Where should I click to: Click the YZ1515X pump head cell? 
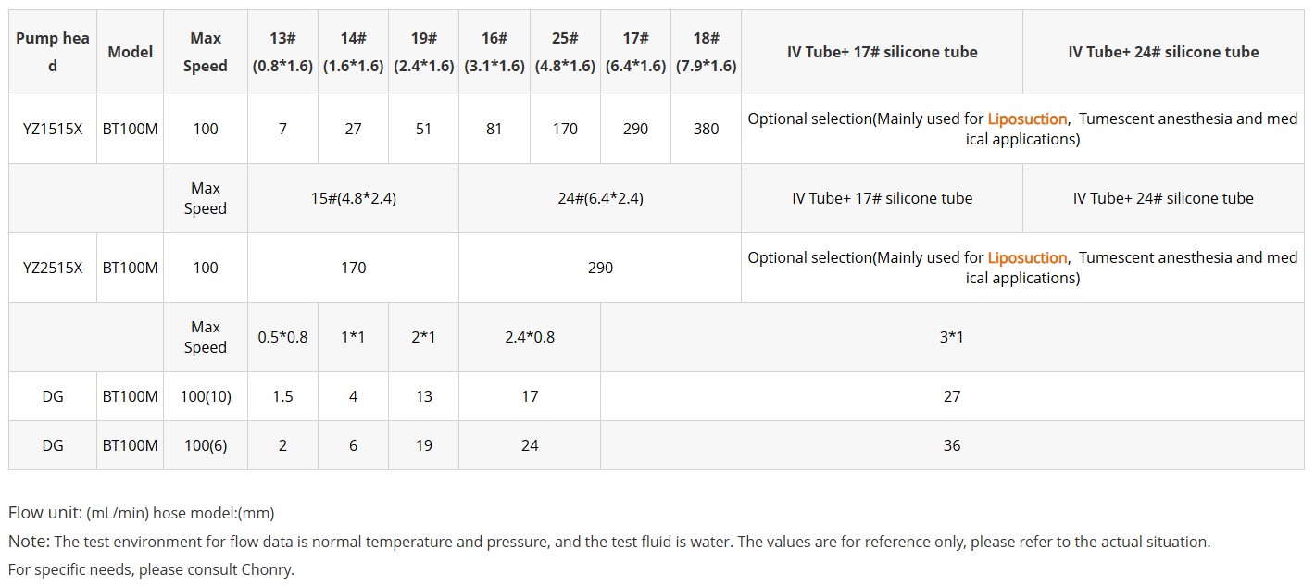(53, 129)
